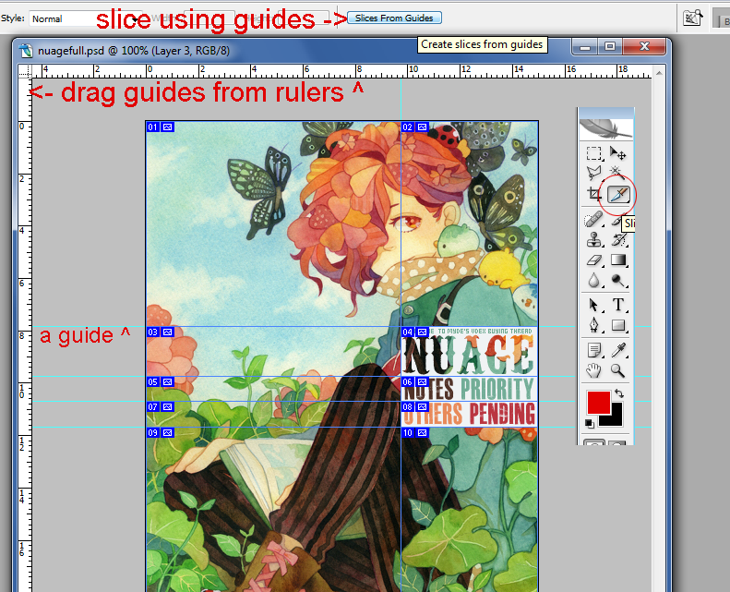The height and width of the screenshot is (592, 730).
Task: Open the Style dropdown showing Normal
Action: click(85, 18)
